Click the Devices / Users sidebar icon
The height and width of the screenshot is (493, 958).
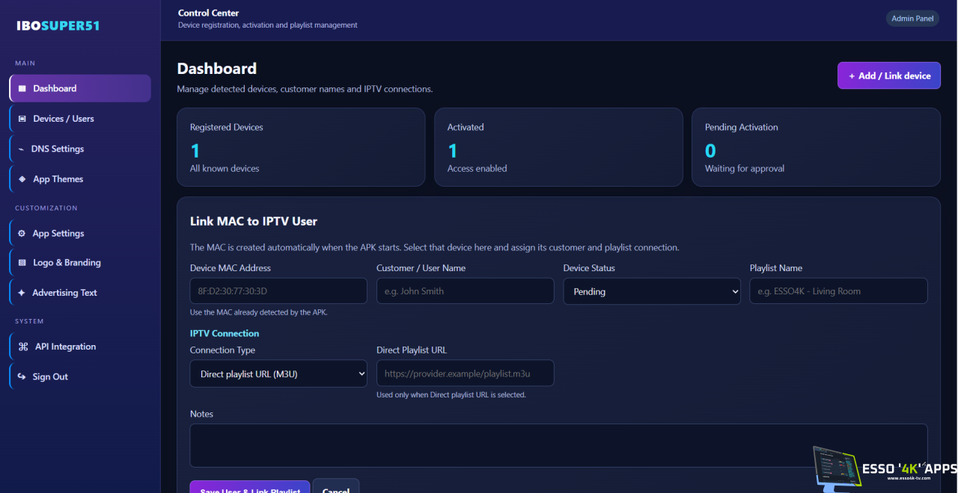tap(22, 119)
